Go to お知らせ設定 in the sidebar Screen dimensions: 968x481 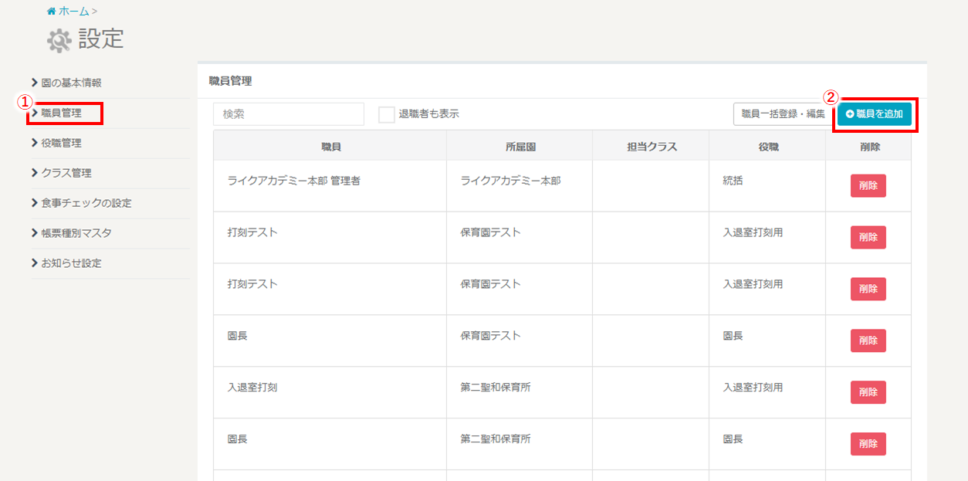tap(71, 263)
